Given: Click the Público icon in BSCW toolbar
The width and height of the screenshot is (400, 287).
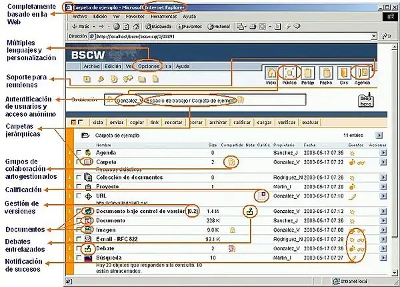Looking at the screenshot, I should click(289, 73).
